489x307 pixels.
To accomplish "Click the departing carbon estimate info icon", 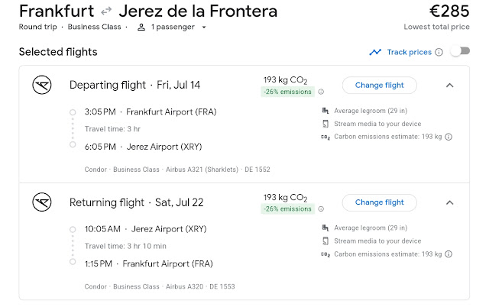I will (x=449, y=137).
